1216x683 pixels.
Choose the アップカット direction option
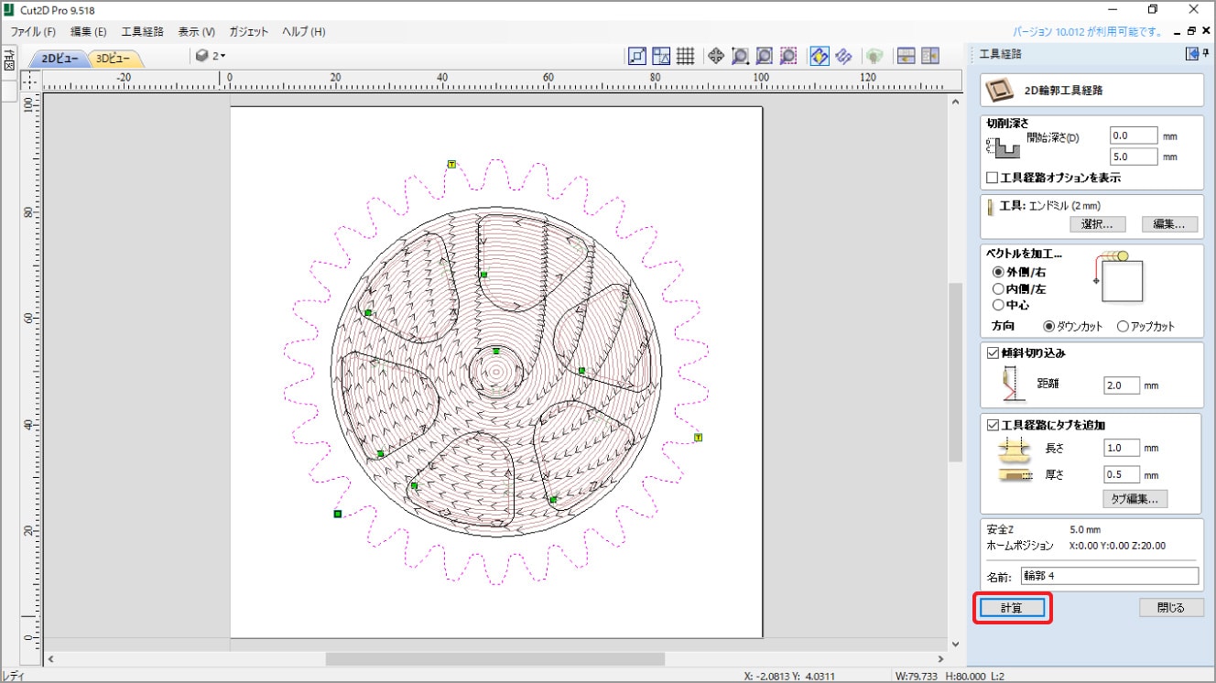(x=1123, y=327)
